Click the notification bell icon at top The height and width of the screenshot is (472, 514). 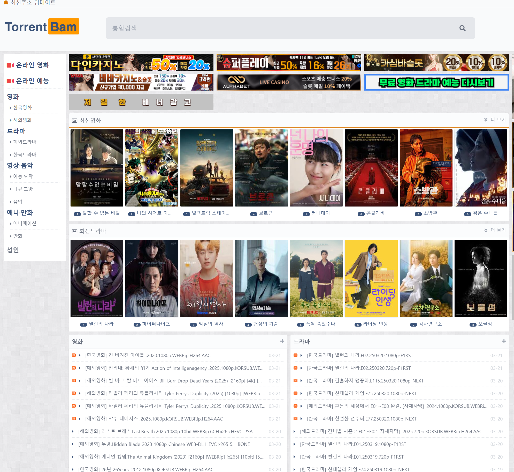pos(6,3)
